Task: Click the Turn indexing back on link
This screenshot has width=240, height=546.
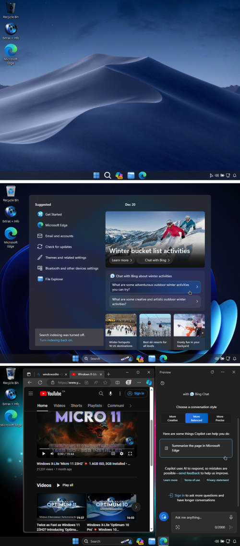Action: tap(56, 340)
